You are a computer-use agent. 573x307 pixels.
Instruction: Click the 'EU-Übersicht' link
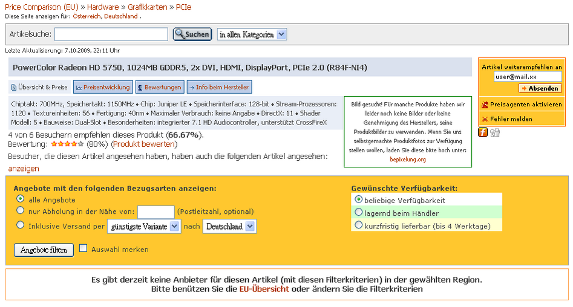point(264,289)
